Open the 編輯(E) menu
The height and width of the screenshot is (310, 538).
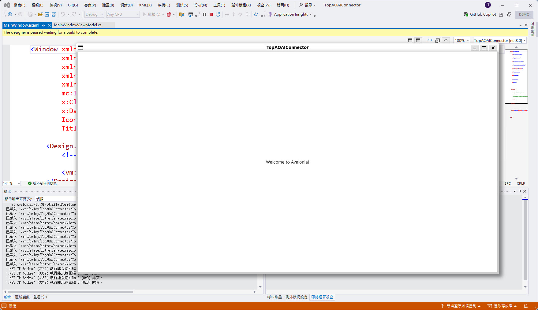click(37, 5)
